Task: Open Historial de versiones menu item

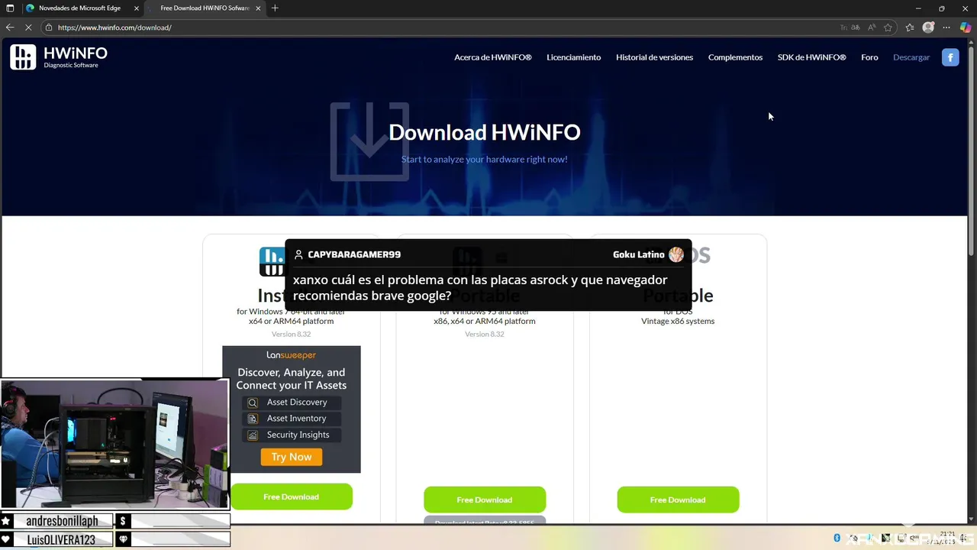Action: pos(654,57)
